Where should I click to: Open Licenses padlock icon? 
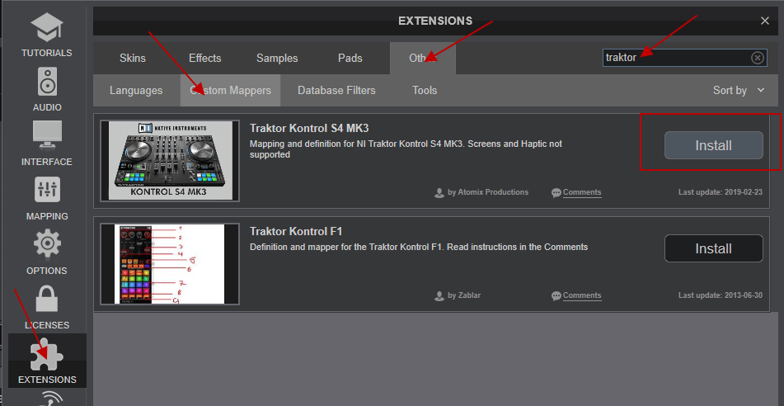tap(47, 300)
